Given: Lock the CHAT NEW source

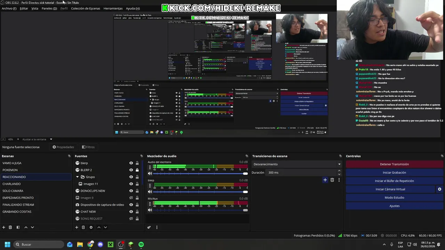Looking at the screenshot, I should click(x=137, y=212).
